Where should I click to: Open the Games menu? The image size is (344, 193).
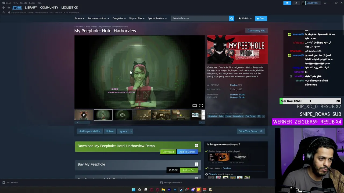point(32,3)
